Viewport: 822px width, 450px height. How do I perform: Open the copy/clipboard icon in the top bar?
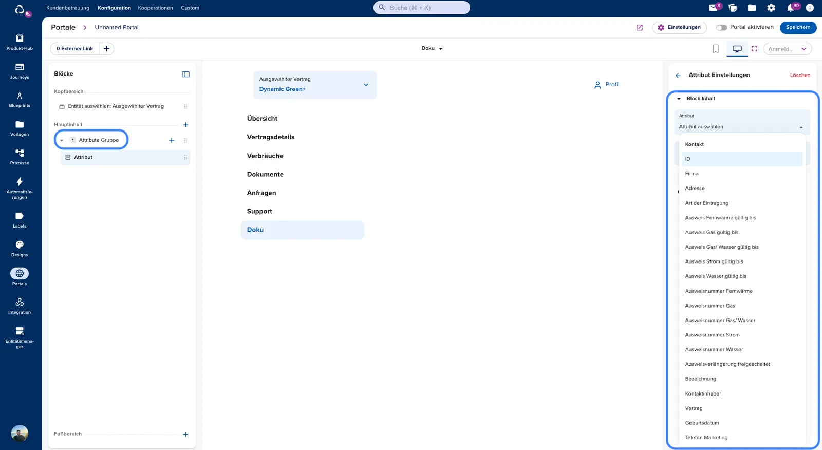coord(733,8)
